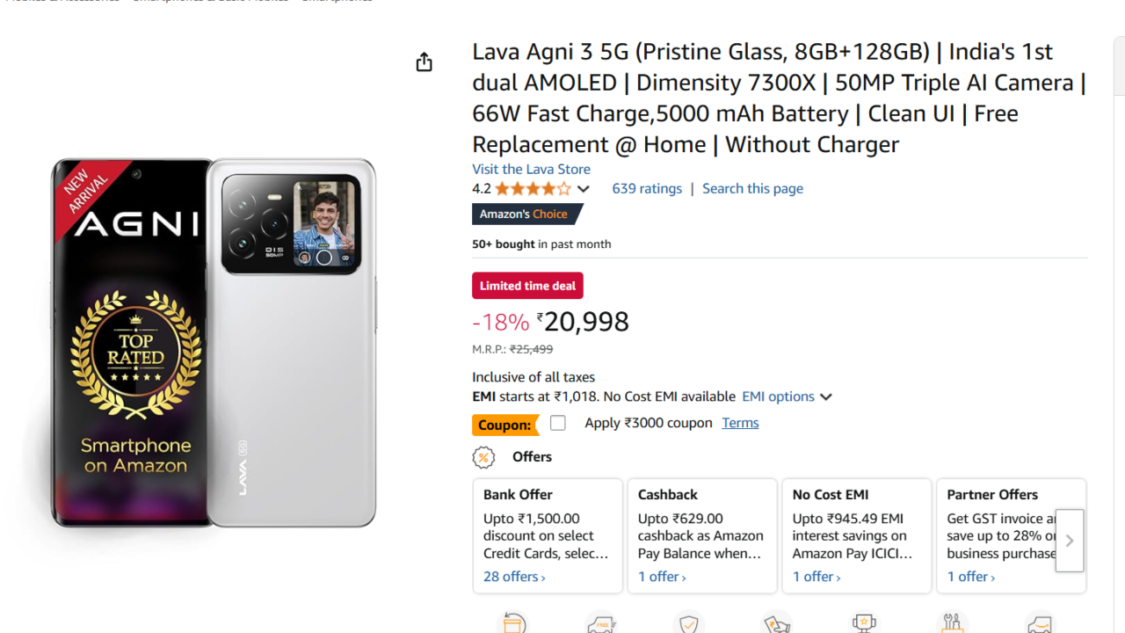Click the installation tools icon
1125x633 pixels.
pos(952,624)
